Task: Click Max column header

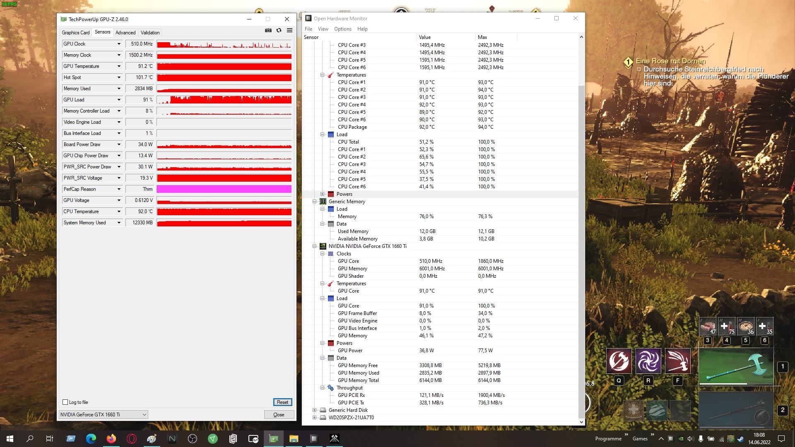Action: click(x=496, y=37)
